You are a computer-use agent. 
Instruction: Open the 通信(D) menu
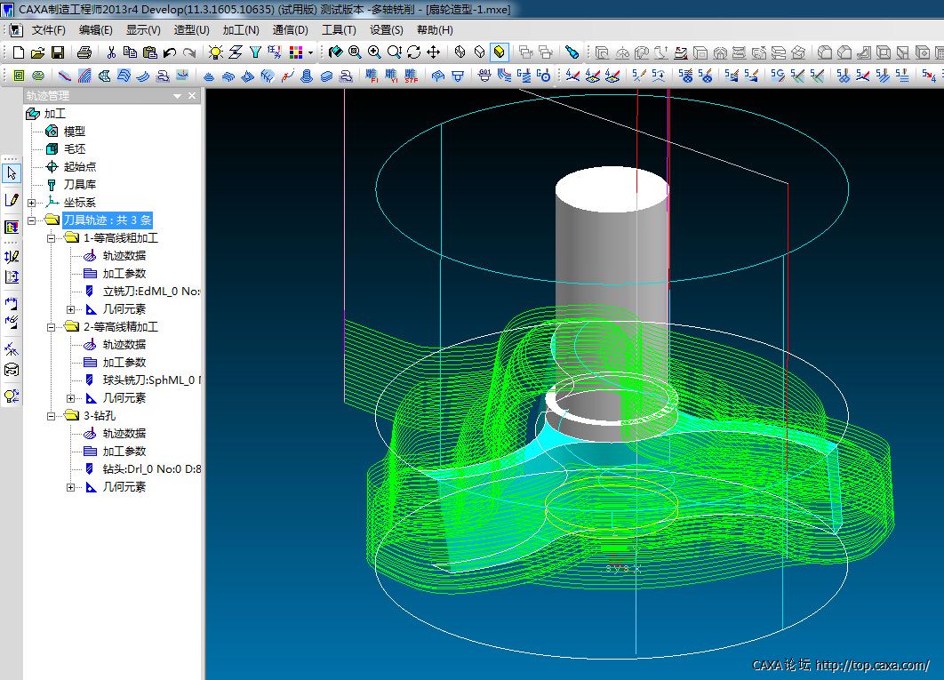point(290,30)
